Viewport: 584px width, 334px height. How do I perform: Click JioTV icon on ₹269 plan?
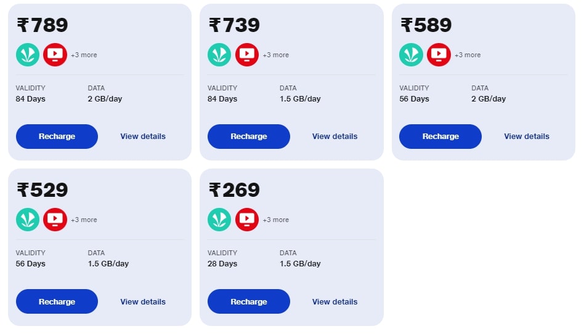coord(247,220)
